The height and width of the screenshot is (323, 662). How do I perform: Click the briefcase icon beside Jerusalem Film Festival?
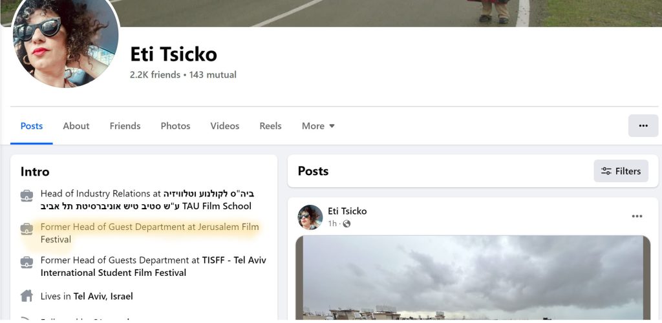[27, 229]
